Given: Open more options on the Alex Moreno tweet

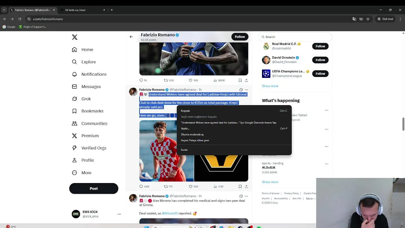Looking at the screenshot, I should pyautogui.click(x=246, y=196).
